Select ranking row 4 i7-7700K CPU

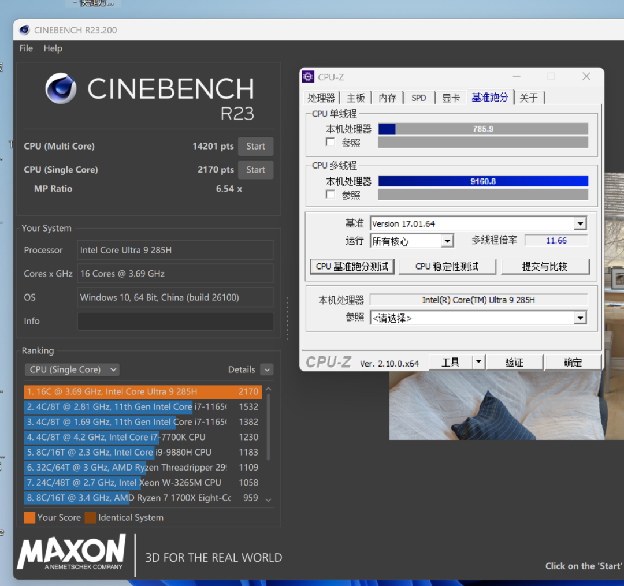(143, 437)
